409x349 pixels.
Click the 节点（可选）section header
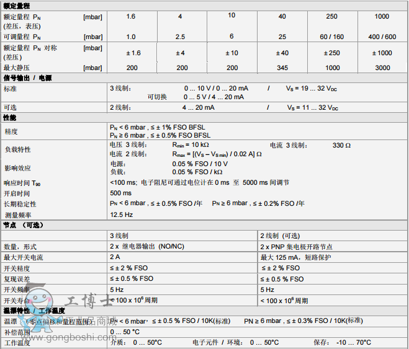point(22,226)
